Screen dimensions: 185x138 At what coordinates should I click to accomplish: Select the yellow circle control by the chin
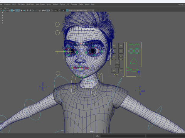(x=58, y=73)
